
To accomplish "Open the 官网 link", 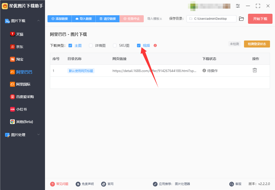I will click(110, 184).
